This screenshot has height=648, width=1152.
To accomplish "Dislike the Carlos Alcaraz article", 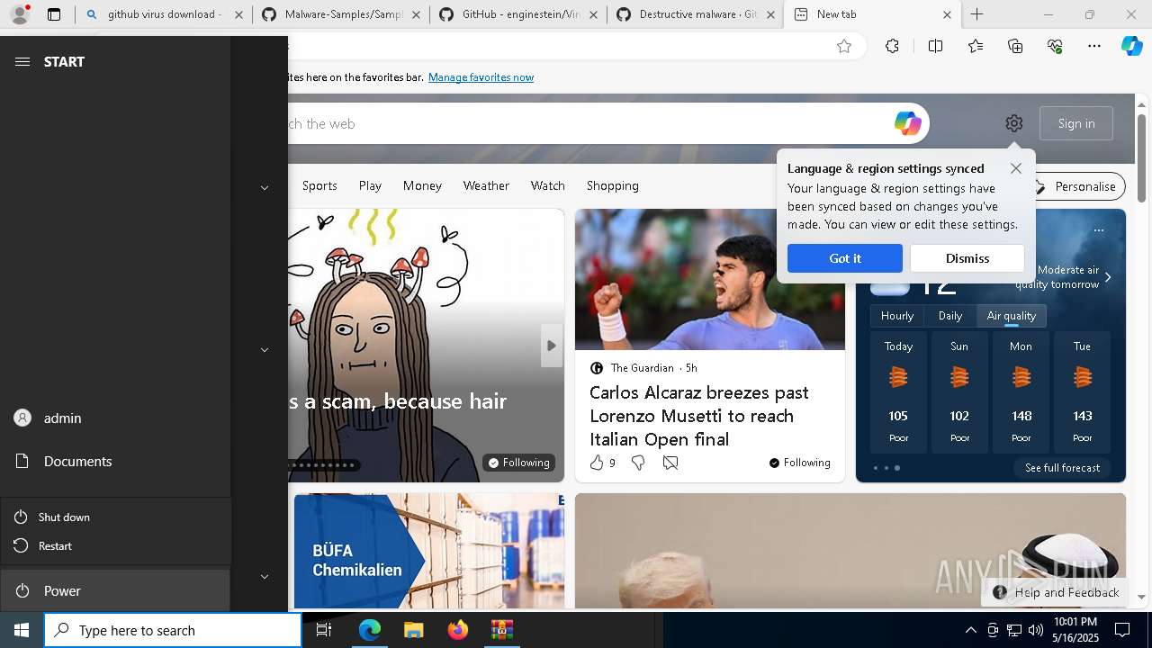I will 638,463.
